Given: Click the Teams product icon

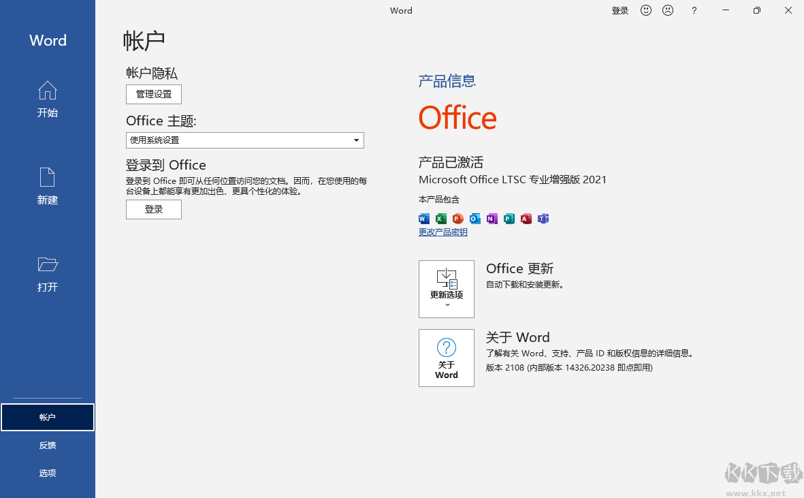Looking at the screenshot, I should click(543, 219).
